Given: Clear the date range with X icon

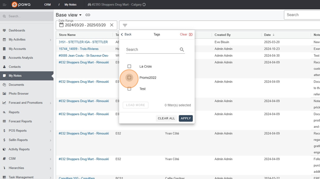Looking at the screenshot, I should pyautogui.click(x=112, y=25).
